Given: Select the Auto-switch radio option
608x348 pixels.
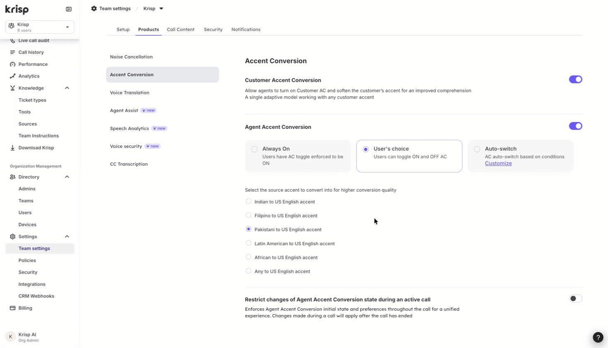Looking at the screenshot, I should 477,149.
